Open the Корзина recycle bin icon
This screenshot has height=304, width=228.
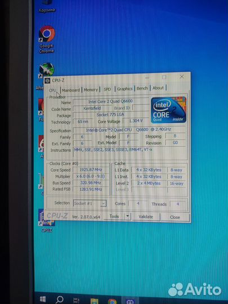[x=47, y=6]
